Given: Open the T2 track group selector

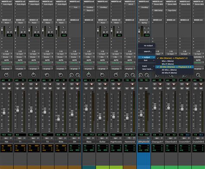Looking at the screenshot, I should tap(34, 69).
